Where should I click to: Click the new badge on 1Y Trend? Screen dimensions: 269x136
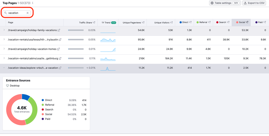114,23
